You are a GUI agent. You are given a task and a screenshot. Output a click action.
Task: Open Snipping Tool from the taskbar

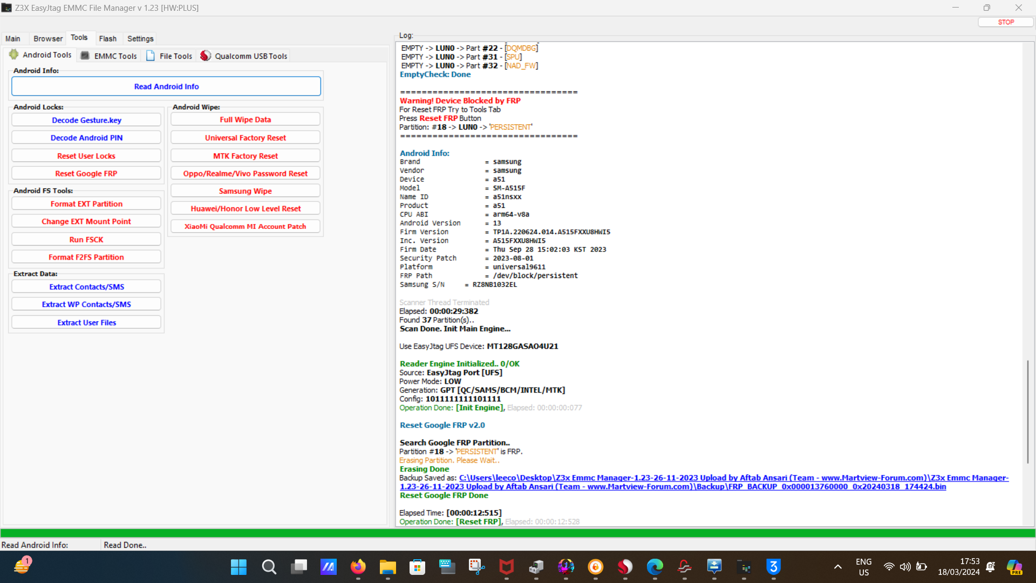[476, 567]
